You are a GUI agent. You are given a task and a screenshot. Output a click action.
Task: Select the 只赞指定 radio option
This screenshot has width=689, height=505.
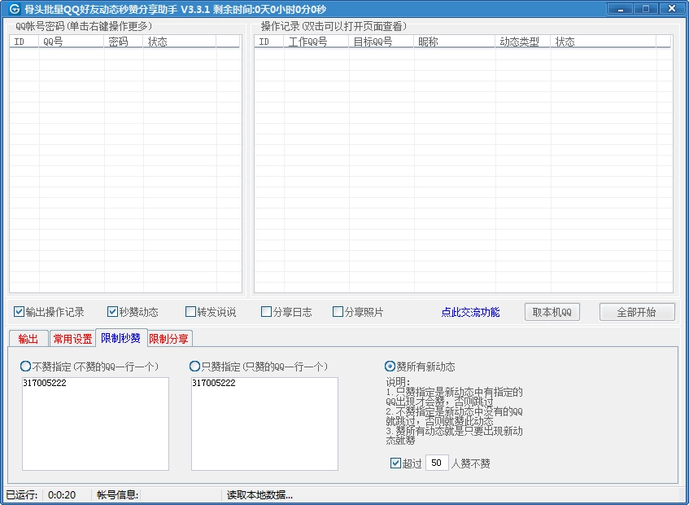tap(193, 366)
